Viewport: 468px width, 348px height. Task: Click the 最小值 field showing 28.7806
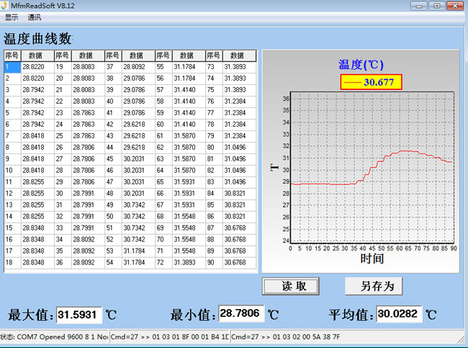pos(240,314)
